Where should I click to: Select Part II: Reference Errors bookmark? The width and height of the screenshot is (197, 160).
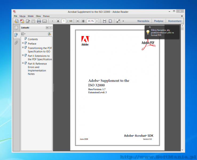tap(37, 69)
